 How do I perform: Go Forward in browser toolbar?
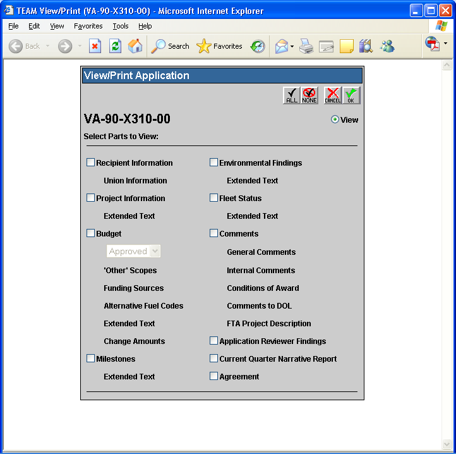tap(65, 46)
